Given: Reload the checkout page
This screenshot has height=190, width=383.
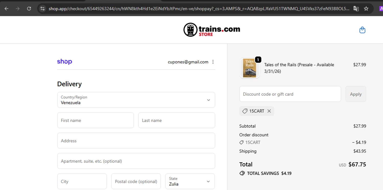Looking at the screenshot, I should tap(29, 9).
